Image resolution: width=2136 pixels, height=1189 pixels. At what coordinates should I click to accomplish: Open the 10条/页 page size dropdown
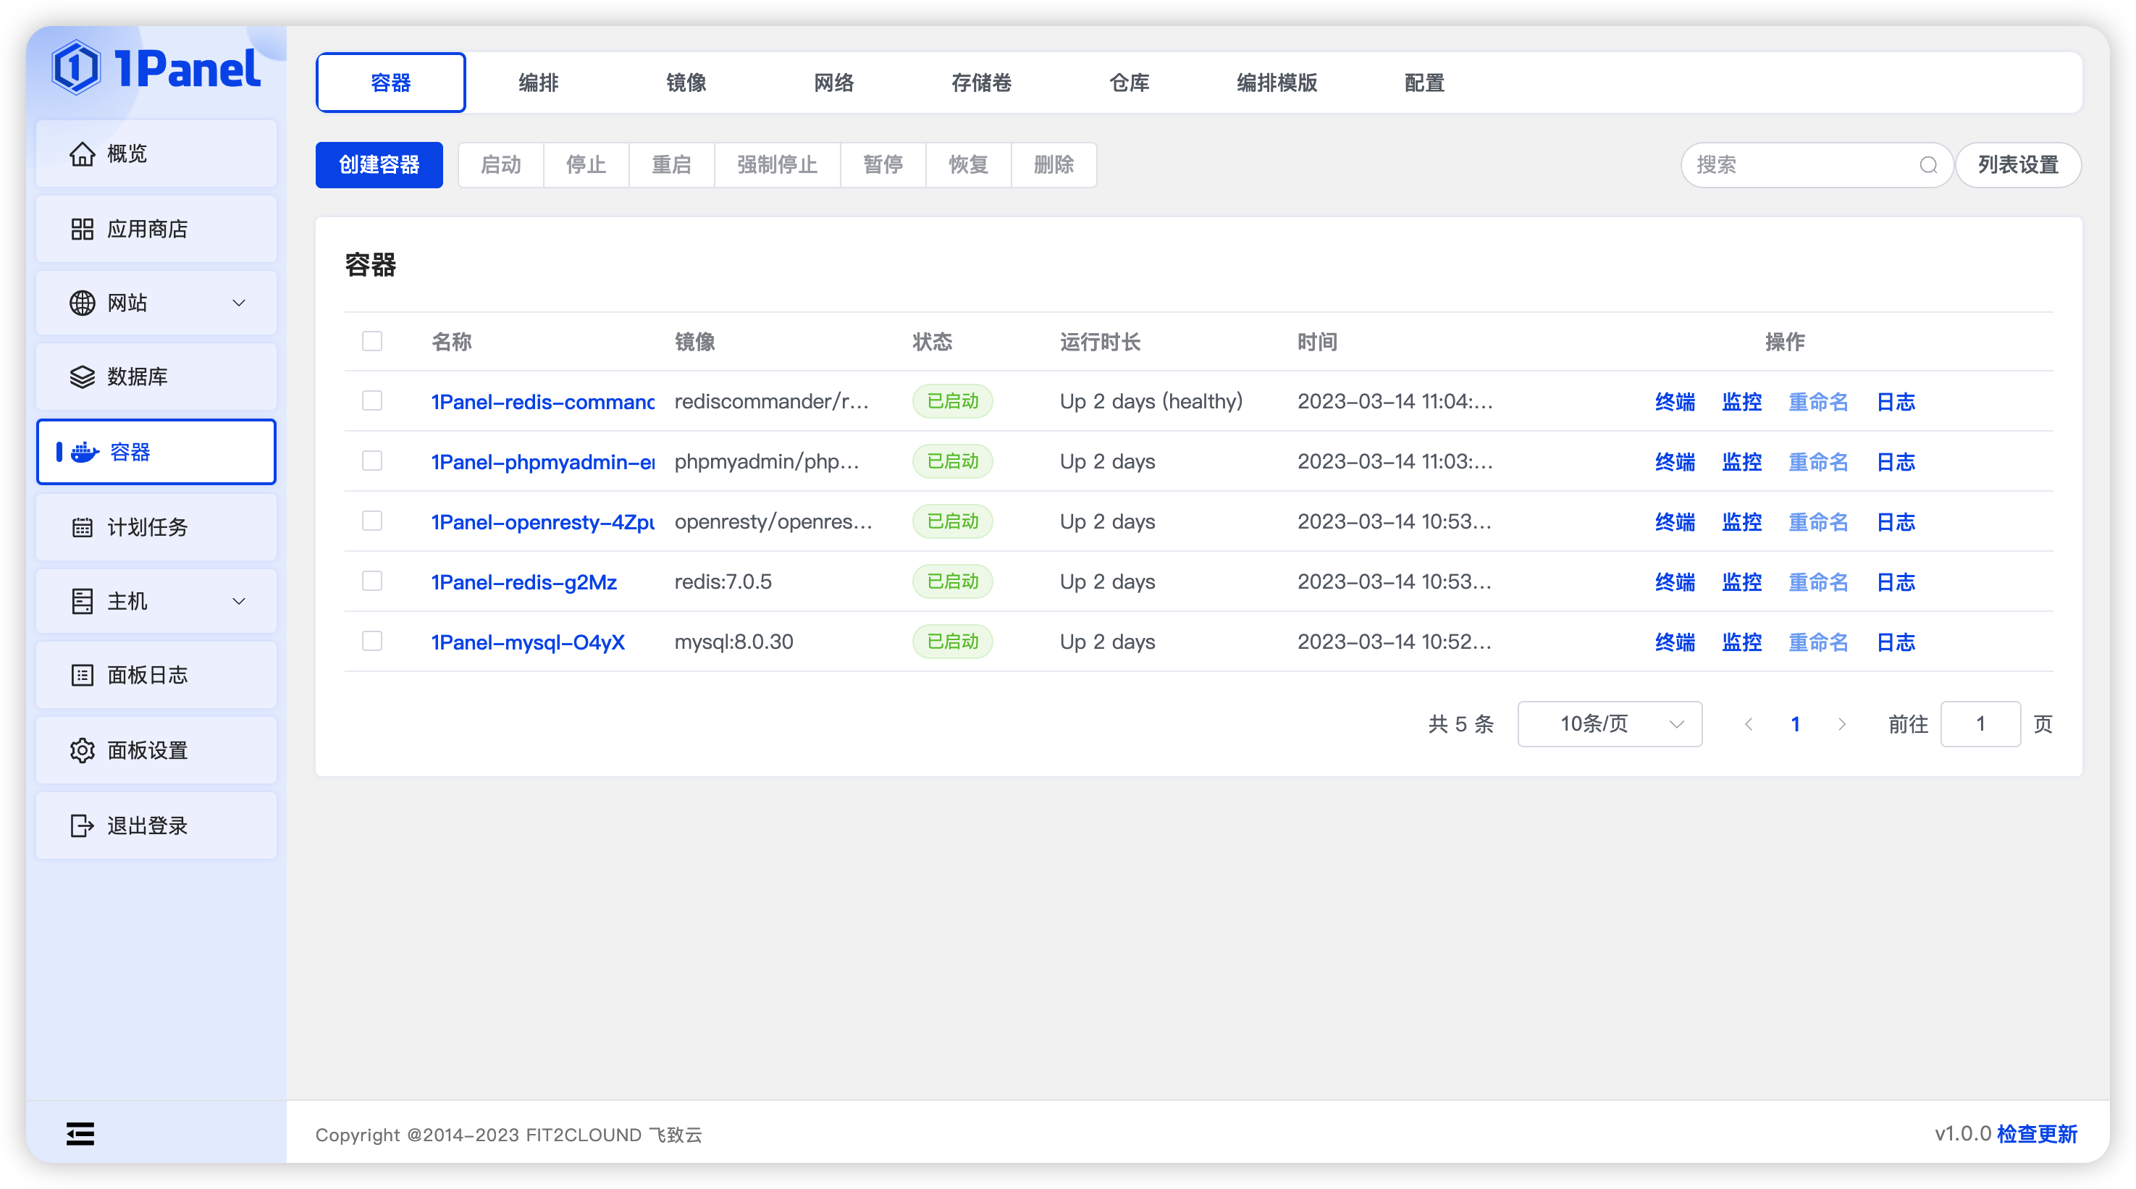pos(1609,724)
